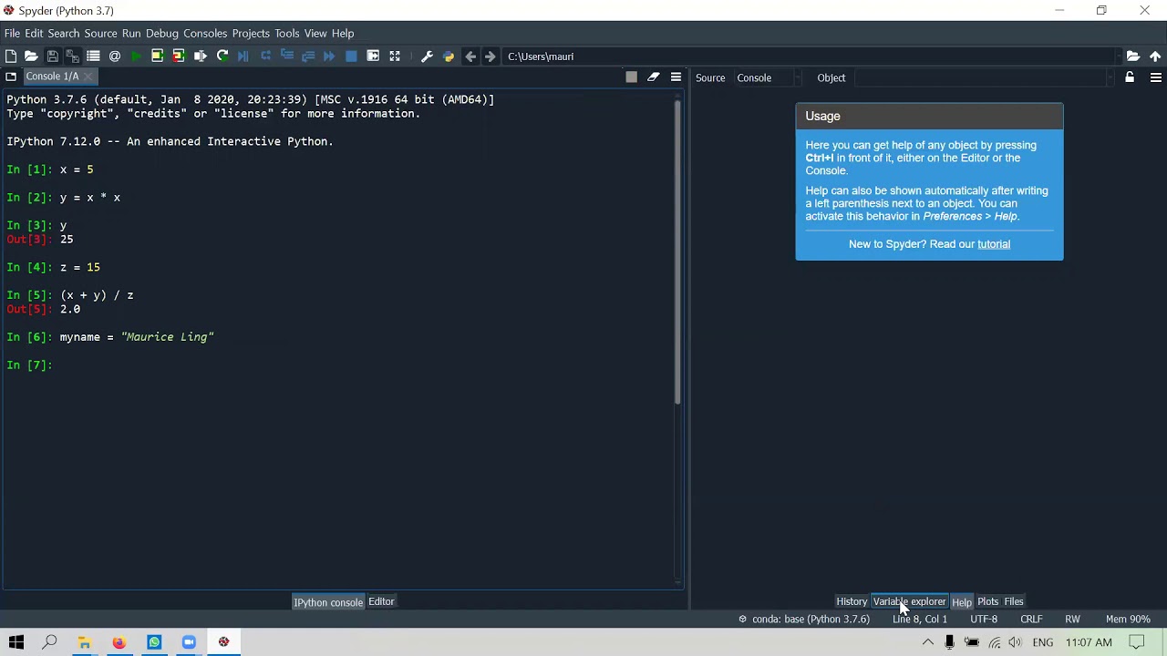Run current cell toolbar icon
1167x656 pixels.
(157, 56)
